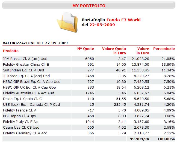
Task: Click value 8.270,27 in JF Korea row
Action: click(141, 76)
